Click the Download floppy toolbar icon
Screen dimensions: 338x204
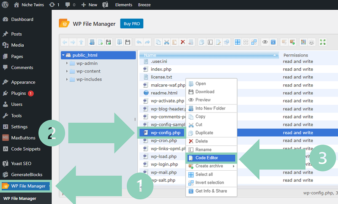(128, 42)
